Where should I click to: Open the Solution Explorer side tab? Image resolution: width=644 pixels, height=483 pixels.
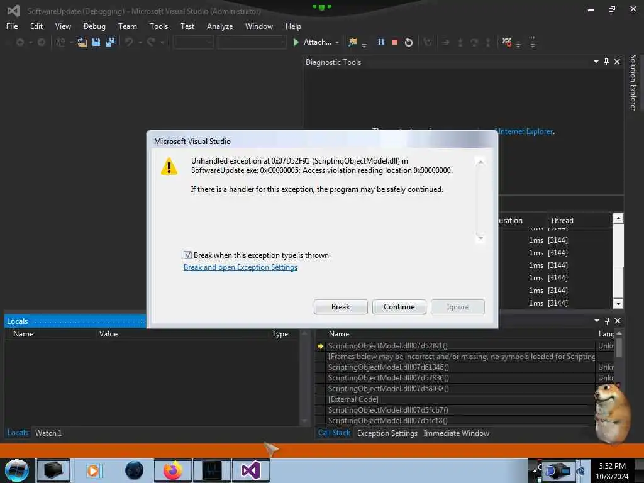tap(633, 82)
